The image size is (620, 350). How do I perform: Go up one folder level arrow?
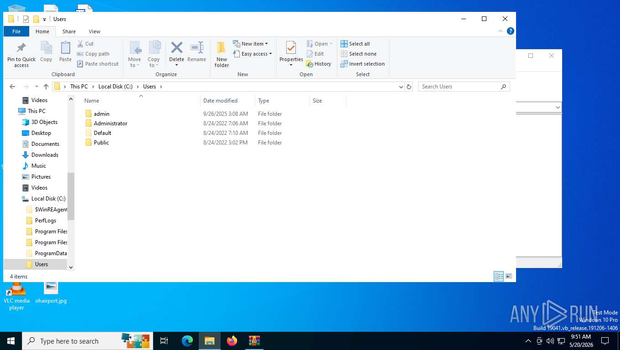click(x=46, y=87)
